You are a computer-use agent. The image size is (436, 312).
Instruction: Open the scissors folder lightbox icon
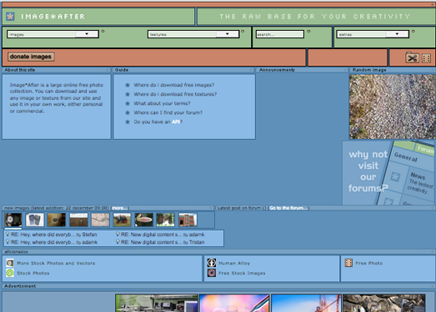pos(412,57)
